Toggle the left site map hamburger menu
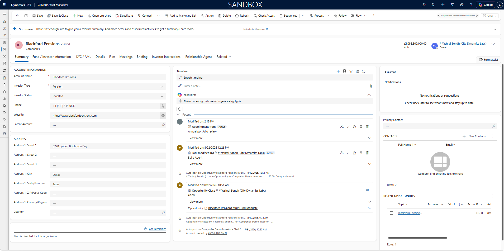 [4, 14]
